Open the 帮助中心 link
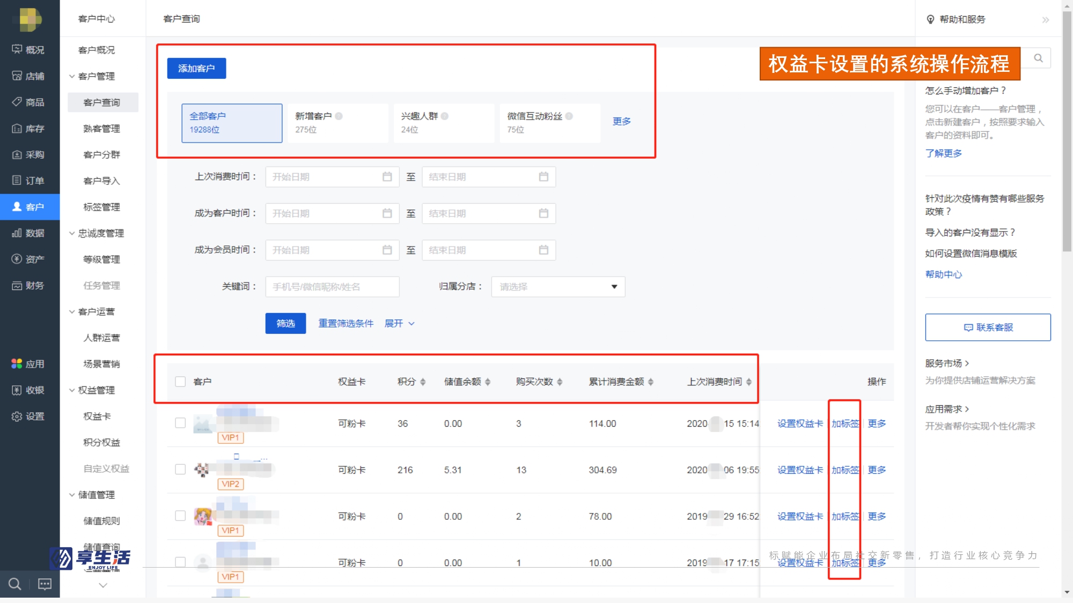 coord(943,274)
